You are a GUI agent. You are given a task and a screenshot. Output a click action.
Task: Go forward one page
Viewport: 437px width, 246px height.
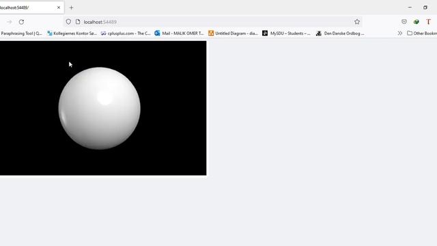tap(9, 22)
